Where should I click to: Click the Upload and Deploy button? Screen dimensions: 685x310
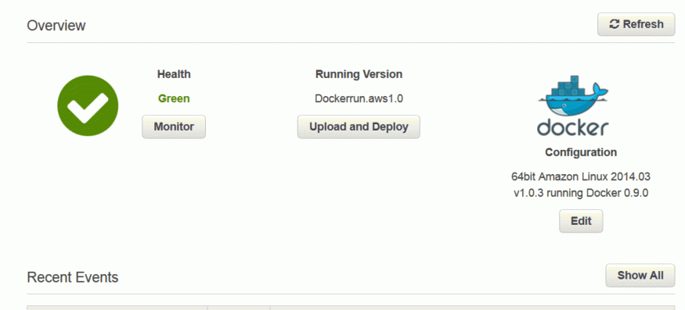click(359, 126)
